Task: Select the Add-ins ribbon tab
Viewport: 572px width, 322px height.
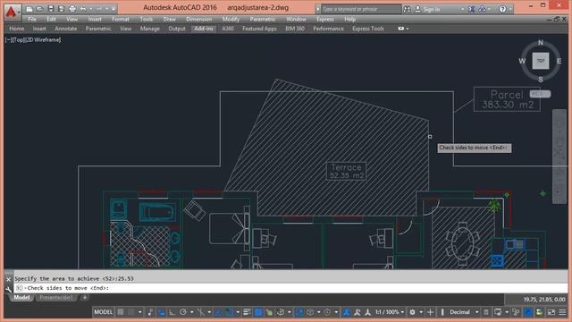Action: click(x=204, y=29)
